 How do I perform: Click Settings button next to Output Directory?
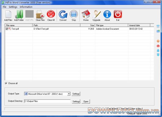pyautogui.click(x=76, y=101)
